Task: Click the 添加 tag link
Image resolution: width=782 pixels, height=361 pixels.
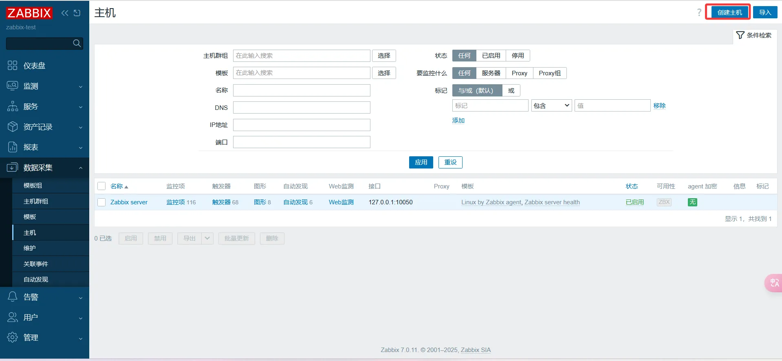Action: [458, 120]
